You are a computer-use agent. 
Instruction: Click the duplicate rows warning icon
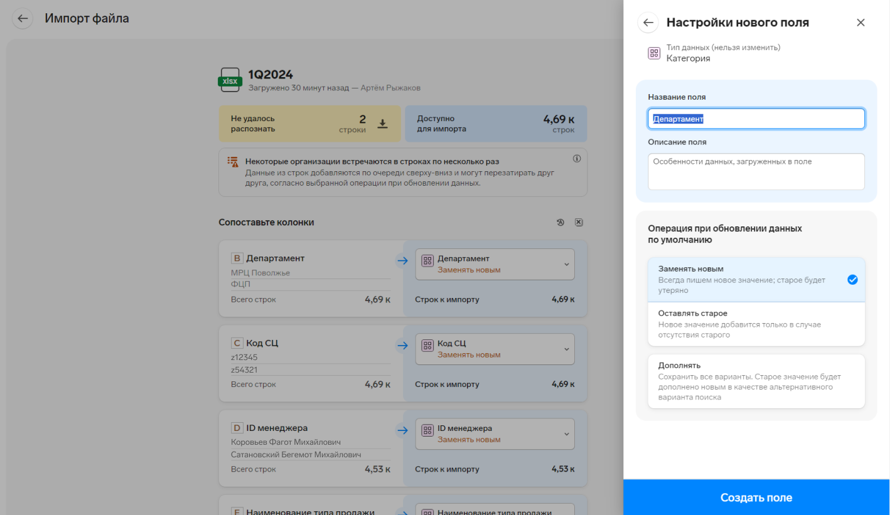click(x=233, y=162)
